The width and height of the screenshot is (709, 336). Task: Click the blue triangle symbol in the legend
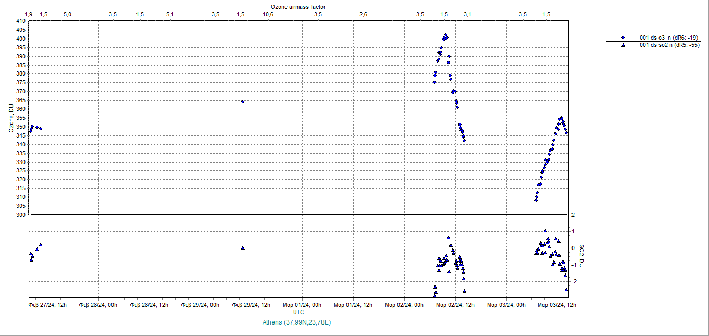coord(624,44)
